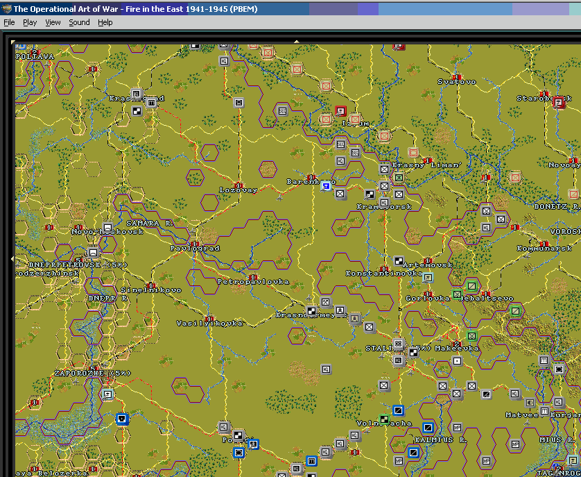Select the MP counter above KALMIUS R. label
Screen dimensions: 581x477
coord(457,427)
